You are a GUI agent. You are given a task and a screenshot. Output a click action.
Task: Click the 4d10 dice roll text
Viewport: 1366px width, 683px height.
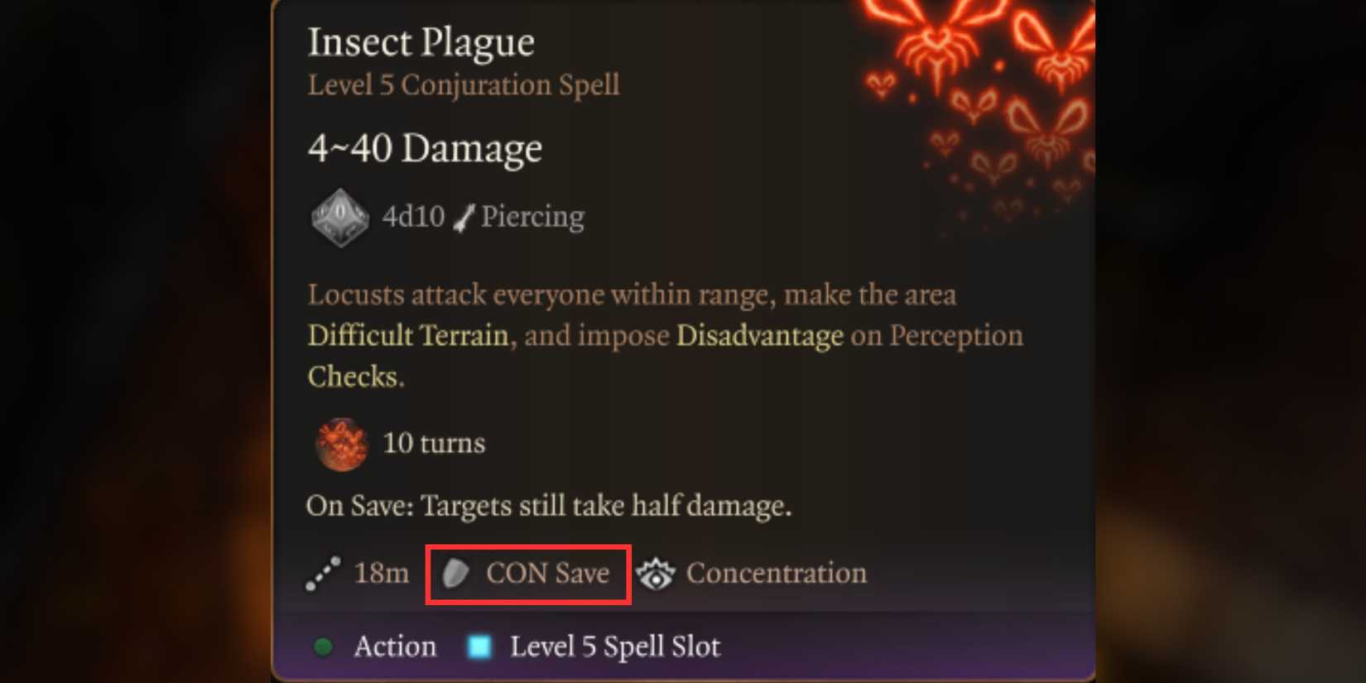[x=413, y=217]
